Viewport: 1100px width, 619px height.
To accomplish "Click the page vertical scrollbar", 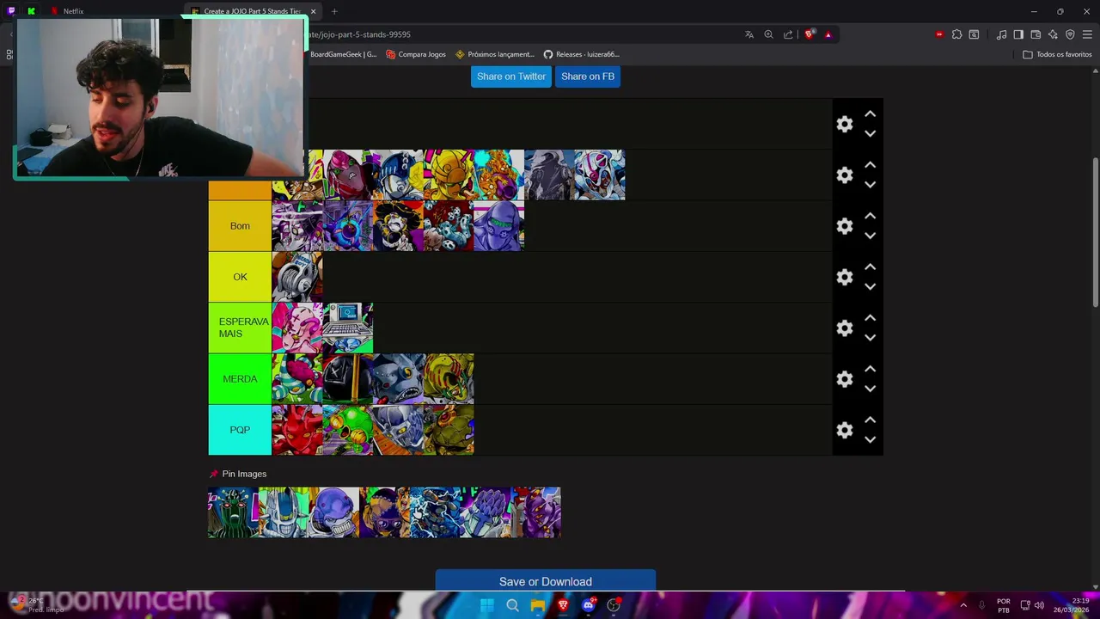I will click(1095, 232).
